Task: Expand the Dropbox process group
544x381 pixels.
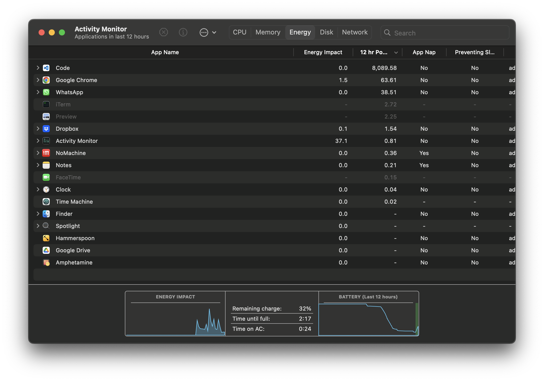Action: point(38,128)
